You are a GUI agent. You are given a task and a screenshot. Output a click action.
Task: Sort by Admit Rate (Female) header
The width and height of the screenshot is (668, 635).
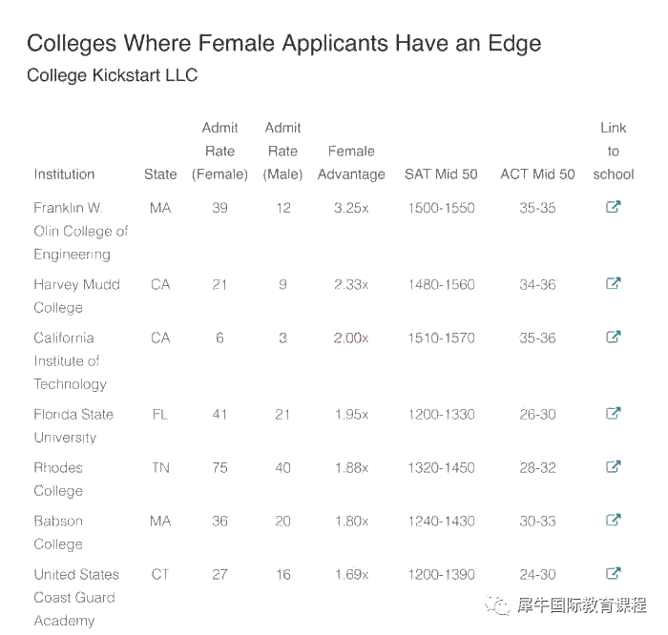point(219,151)
